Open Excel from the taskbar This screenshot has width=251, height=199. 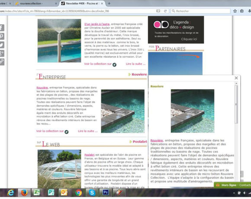click(37, 193)
